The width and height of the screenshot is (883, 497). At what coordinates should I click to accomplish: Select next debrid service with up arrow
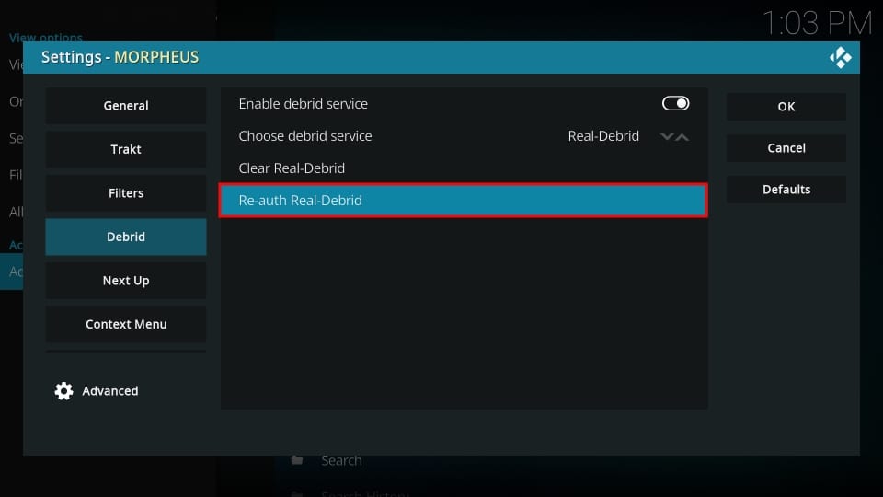click(x=682, y=136)
